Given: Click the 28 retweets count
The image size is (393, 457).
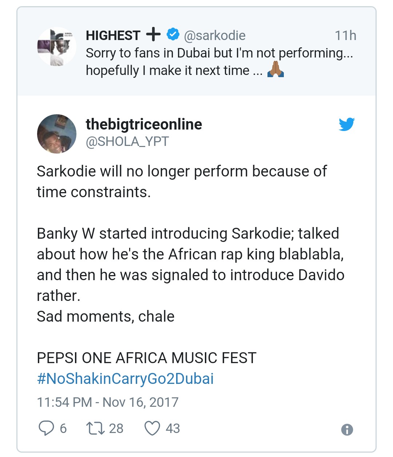Looking at the screenshot, I should pyautogui.click(x=116, y=428).
